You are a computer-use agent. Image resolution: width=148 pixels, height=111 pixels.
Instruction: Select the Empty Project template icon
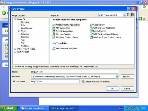pos(92,31)
